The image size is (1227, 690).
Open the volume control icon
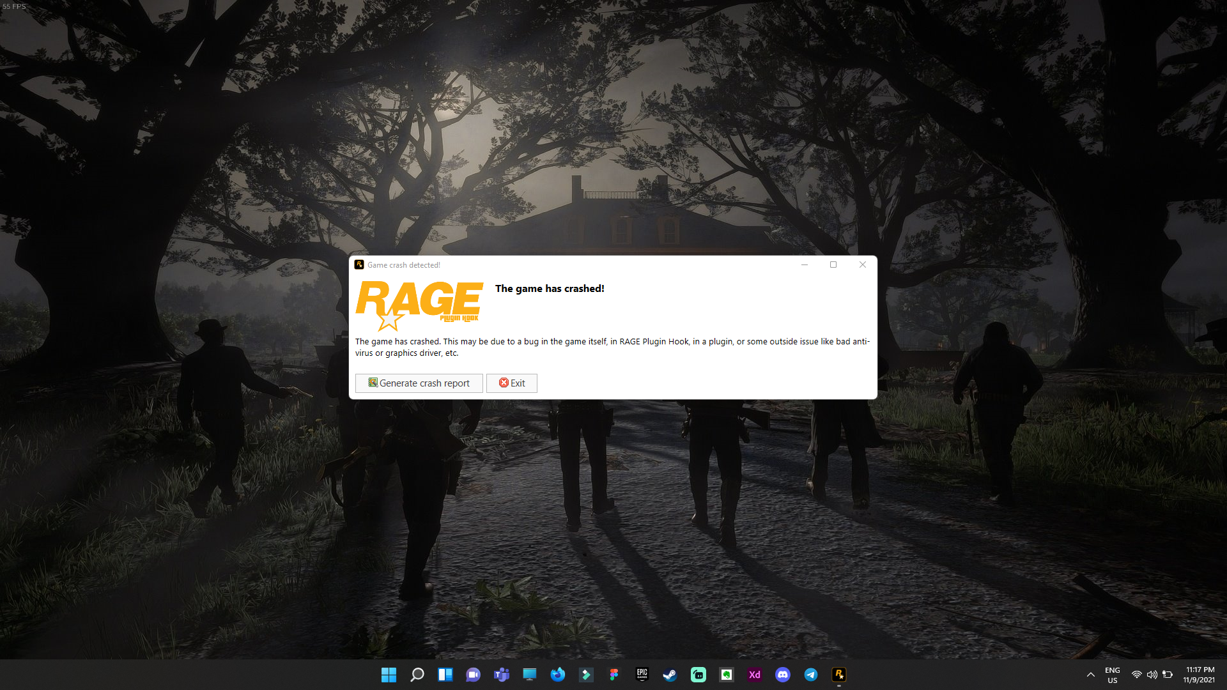pos(1152,675)
